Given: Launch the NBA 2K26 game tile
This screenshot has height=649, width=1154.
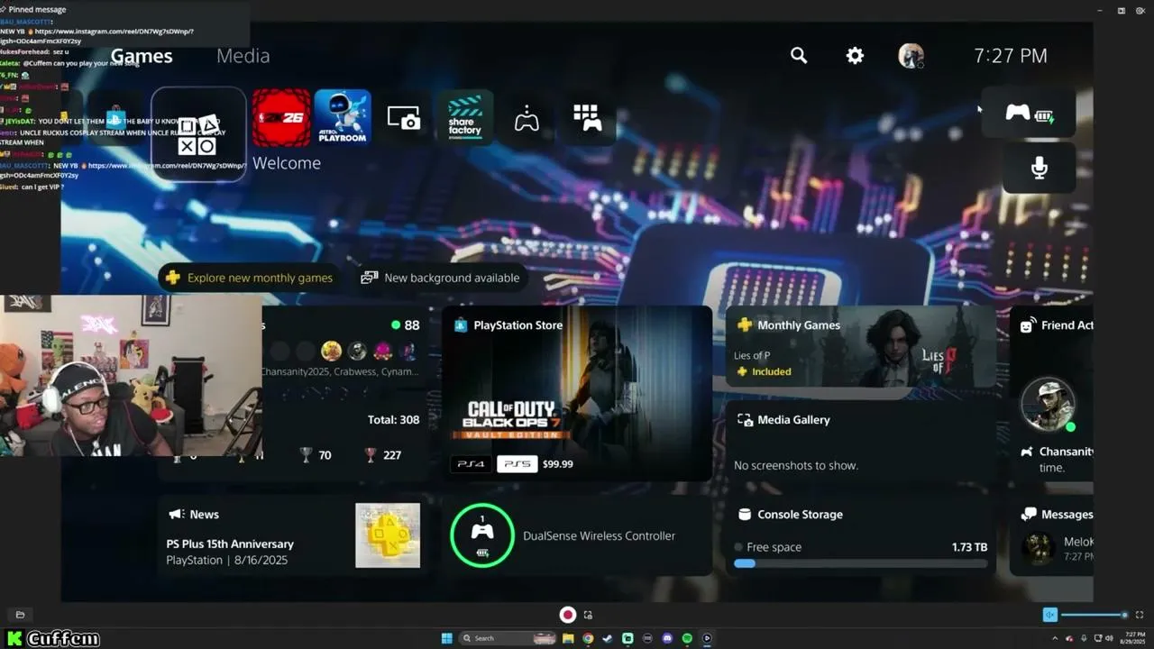Looking at the screenshot, I should [281, 117].
